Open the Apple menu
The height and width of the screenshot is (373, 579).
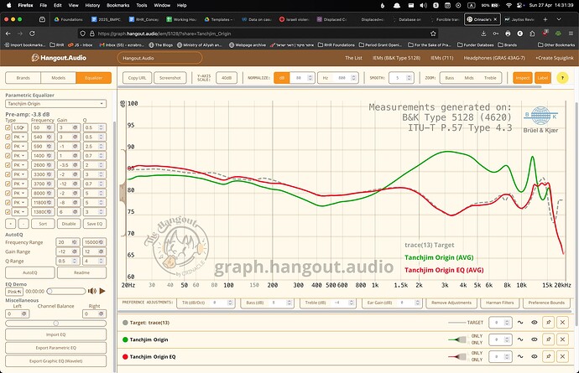coord(9,5)
